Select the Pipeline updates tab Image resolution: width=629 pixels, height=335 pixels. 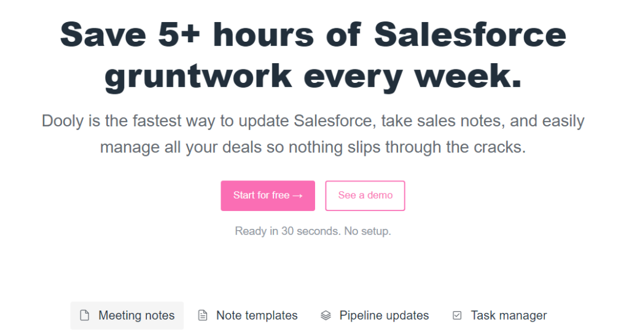coord(375,315)
